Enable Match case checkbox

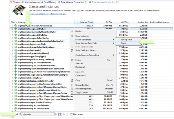click(x=71, y=114)
